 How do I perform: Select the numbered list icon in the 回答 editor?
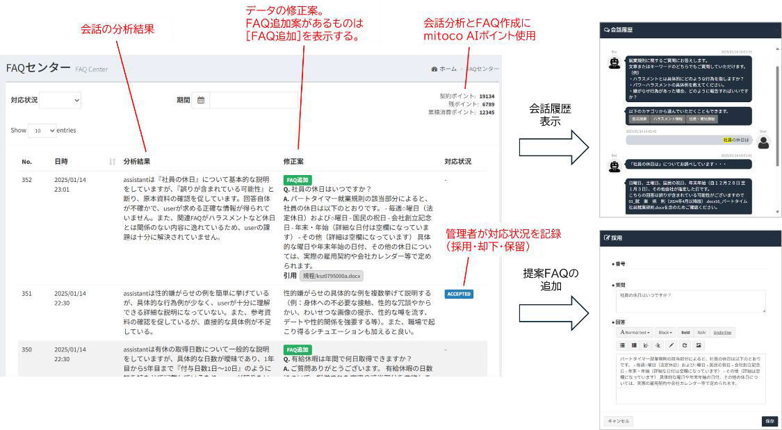[634, 345]
